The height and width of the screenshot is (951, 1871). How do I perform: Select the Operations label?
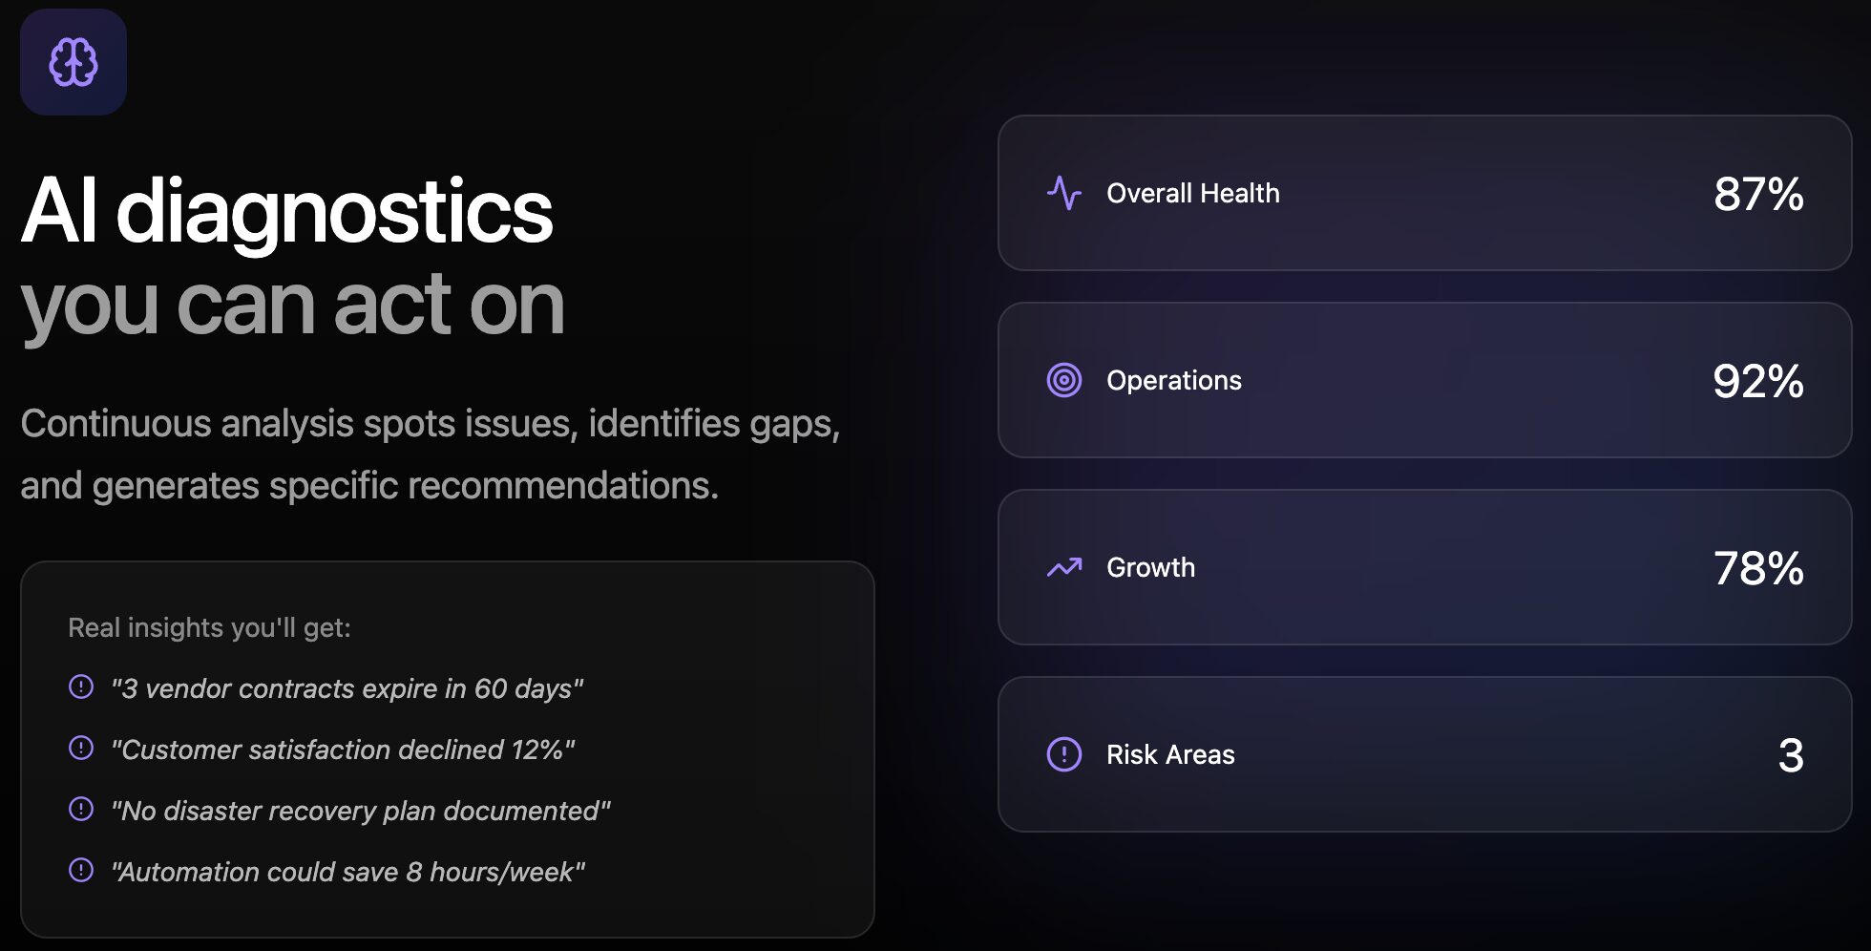(x=1173, y=380)
